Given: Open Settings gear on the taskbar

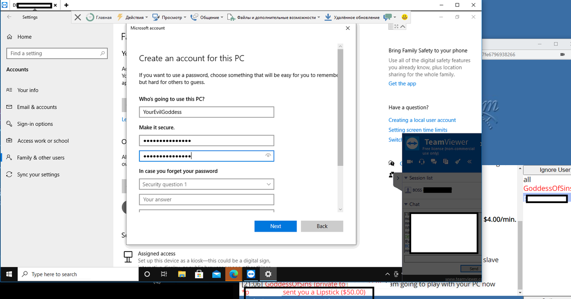Looking at the screenshot, I should tap(268, 274).
